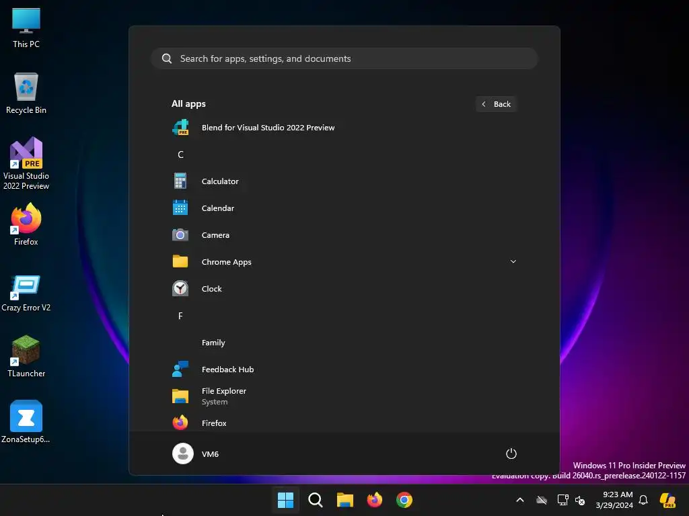
Task: Click the Windows Start button on taskbar
Action: [285, 500]
